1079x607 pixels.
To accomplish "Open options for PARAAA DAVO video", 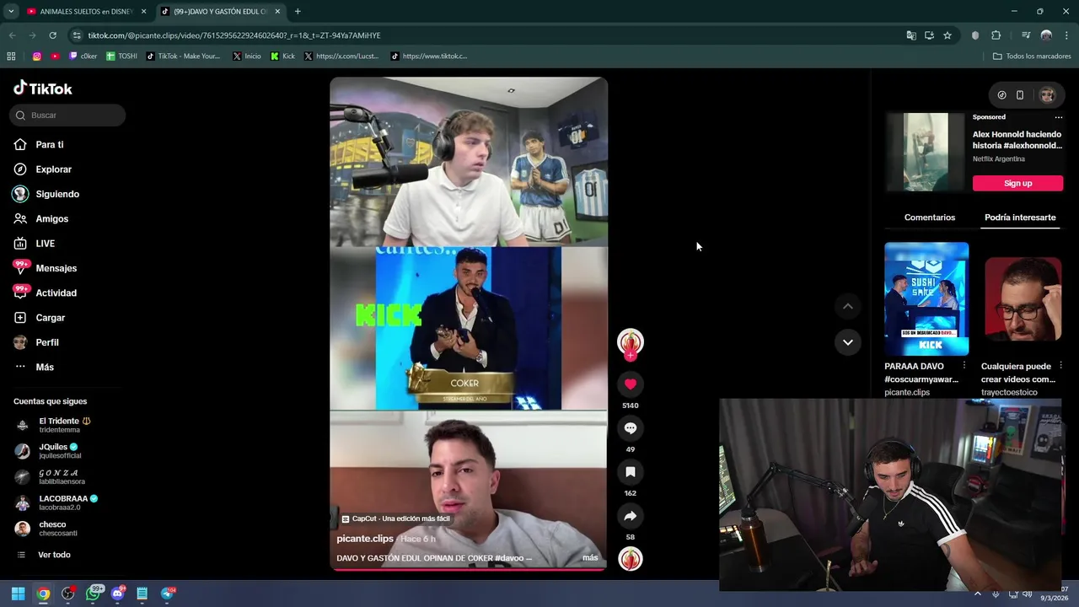I will click(x=964, y=366).
